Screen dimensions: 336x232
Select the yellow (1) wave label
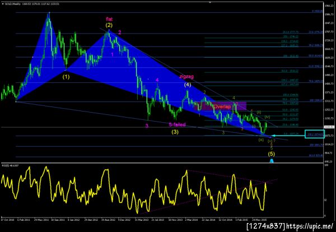pyautogui.click(x=66, y=77)
